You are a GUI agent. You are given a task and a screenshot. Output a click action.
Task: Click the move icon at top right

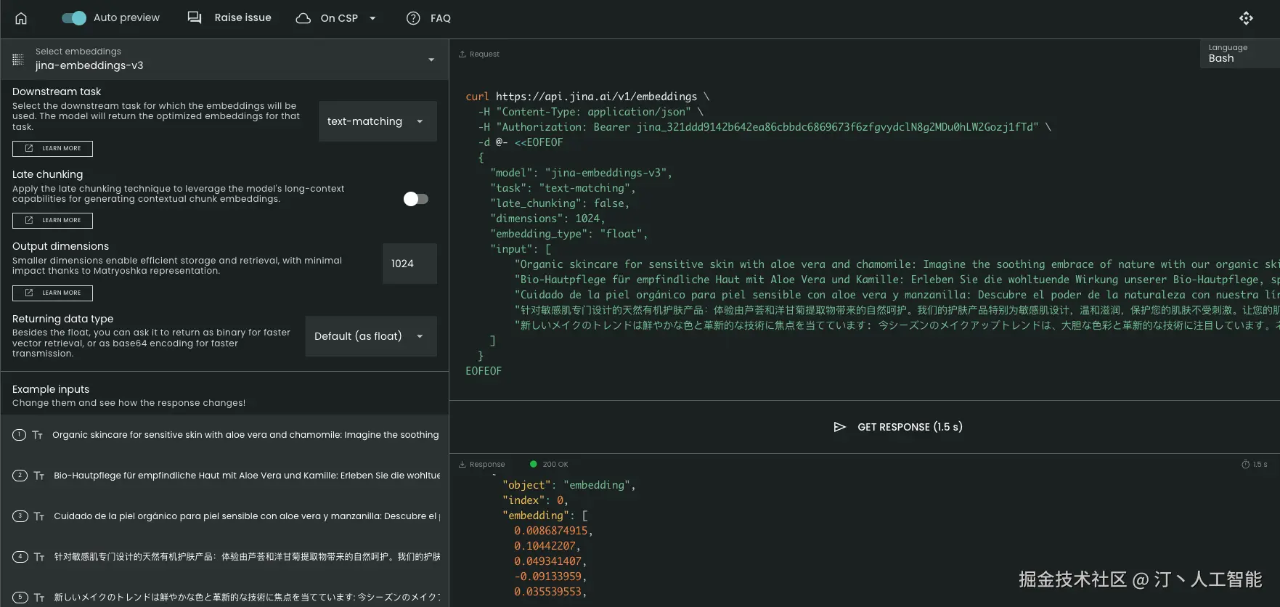click(1246, 18)
